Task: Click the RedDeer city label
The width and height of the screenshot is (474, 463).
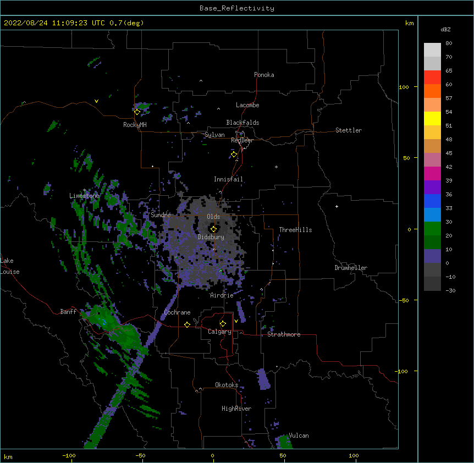Action: [x=242, y=140]
